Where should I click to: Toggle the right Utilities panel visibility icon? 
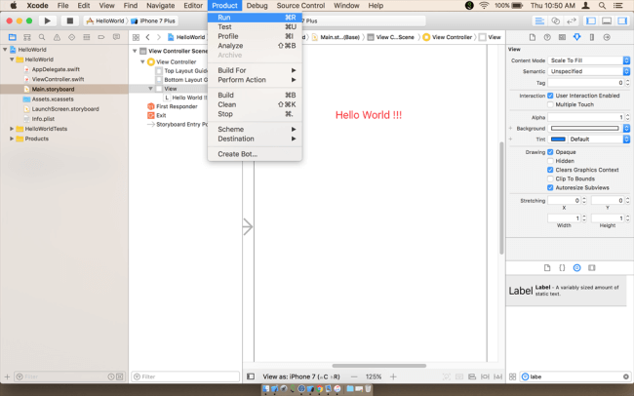click(x=622, y=21)
